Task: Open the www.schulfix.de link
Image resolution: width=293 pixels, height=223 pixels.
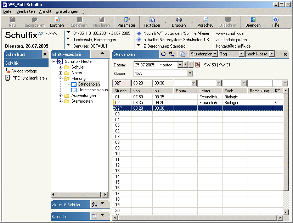Action: [x=230, y=33]
